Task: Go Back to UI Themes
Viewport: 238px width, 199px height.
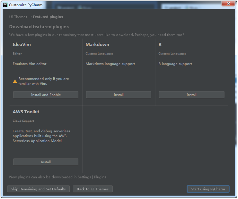Action: pyautogui.click(x=93, y=189)
